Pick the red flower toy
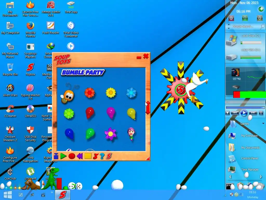The width and height of the screenshot is (266, 200). tap(90, 93)
